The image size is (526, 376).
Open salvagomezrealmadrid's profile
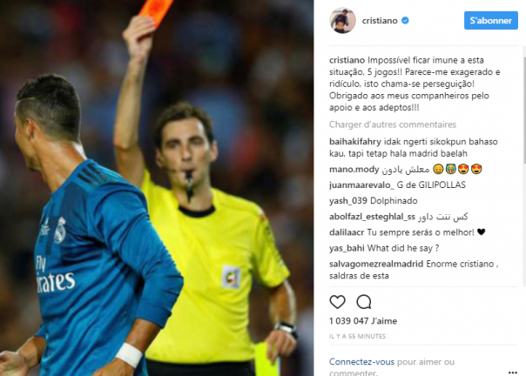click(x=376, y=264)
